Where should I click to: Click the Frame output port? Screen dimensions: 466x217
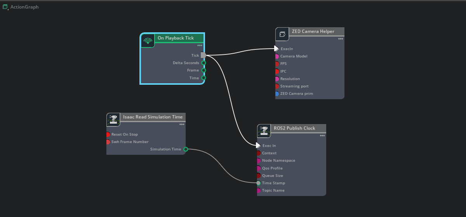click(203, 70)
